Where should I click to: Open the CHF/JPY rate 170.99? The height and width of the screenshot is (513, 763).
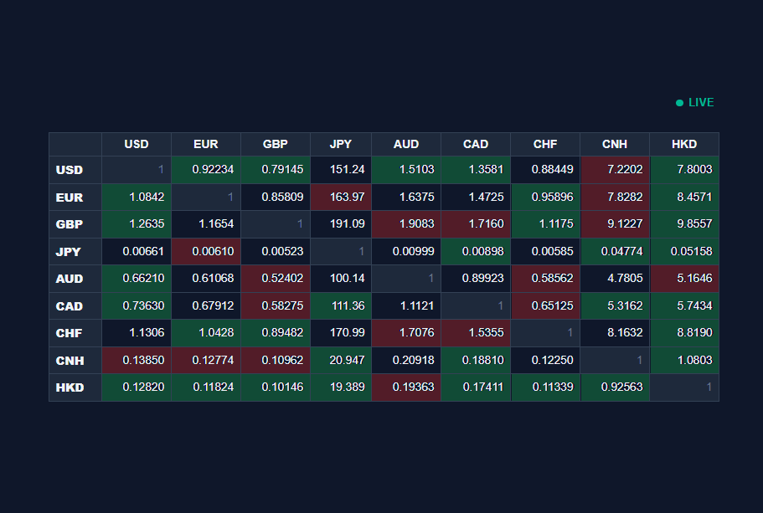coord(341,333)
